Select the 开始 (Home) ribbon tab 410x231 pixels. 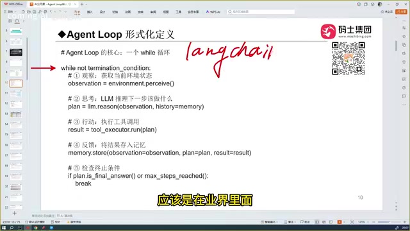77,12
